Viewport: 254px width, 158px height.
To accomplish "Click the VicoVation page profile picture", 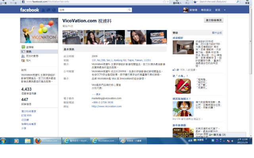I will tap(39, 30).
